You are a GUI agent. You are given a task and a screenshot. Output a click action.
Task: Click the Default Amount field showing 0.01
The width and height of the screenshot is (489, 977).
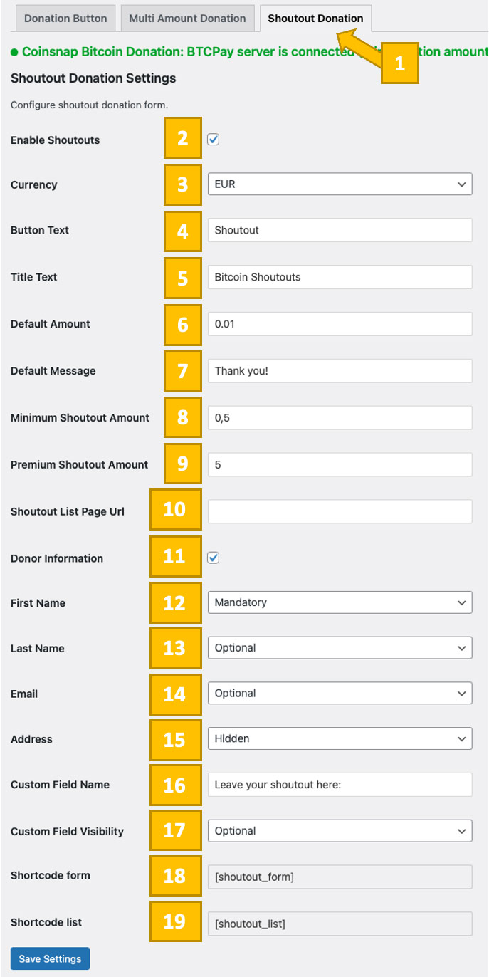point(340,323)
